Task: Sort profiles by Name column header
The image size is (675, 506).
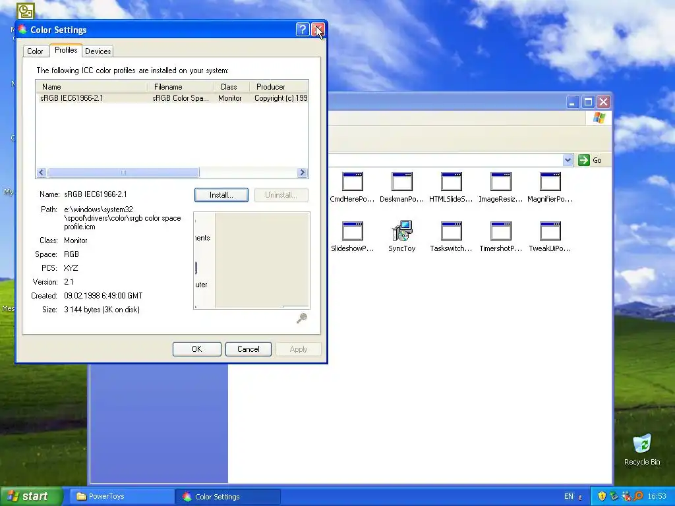Action: 91,86
